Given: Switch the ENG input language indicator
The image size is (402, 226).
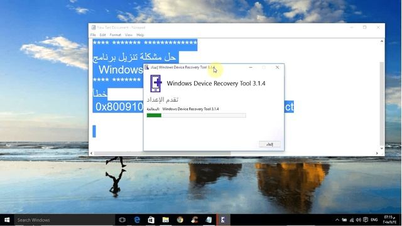Looking at the screenshot, I should click(374, 220).
